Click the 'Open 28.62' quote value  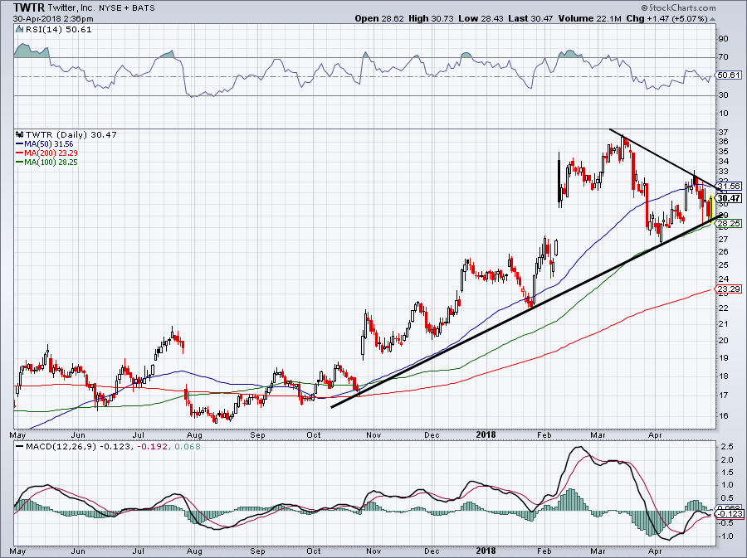tap(379, 19)
